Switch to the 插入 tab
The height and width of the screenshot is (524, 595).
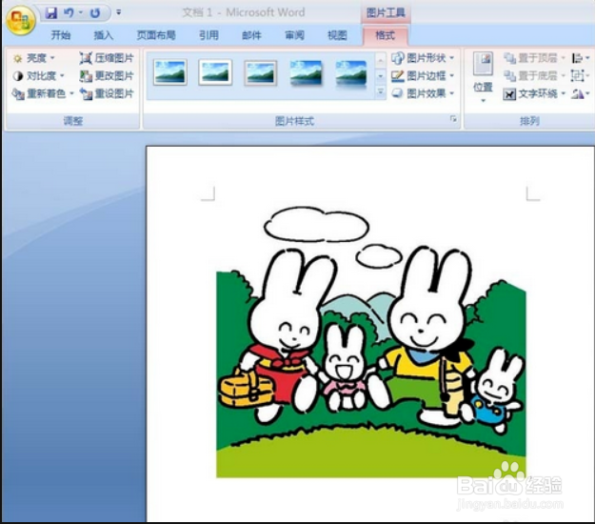[104, 35]
